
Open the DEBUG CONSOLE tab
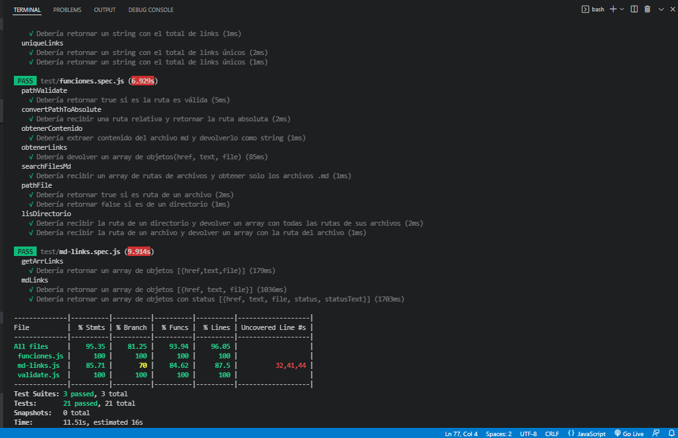point(150,9)
